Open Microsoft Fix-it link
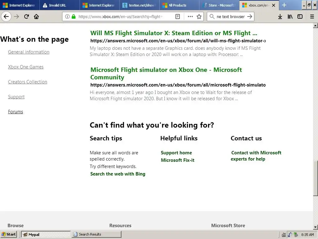The image size is (318, 239). (x=177, y=160)
